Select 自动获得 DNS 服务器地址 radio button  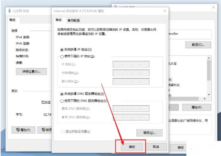coord(62,94)
